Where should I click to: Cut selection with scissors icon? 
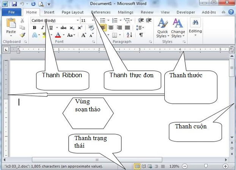click(x=22, y=20)
